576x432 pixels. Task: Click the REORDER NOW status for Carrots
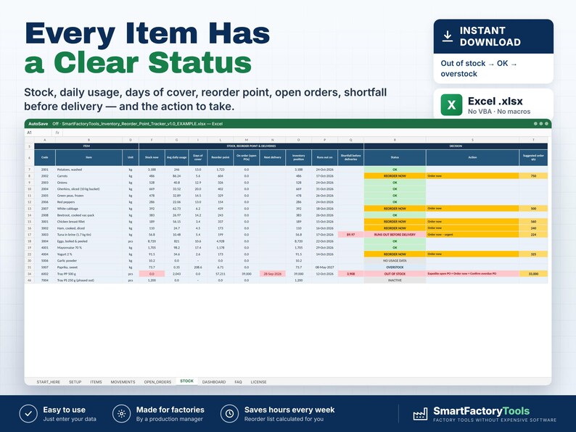pos(395,176)
